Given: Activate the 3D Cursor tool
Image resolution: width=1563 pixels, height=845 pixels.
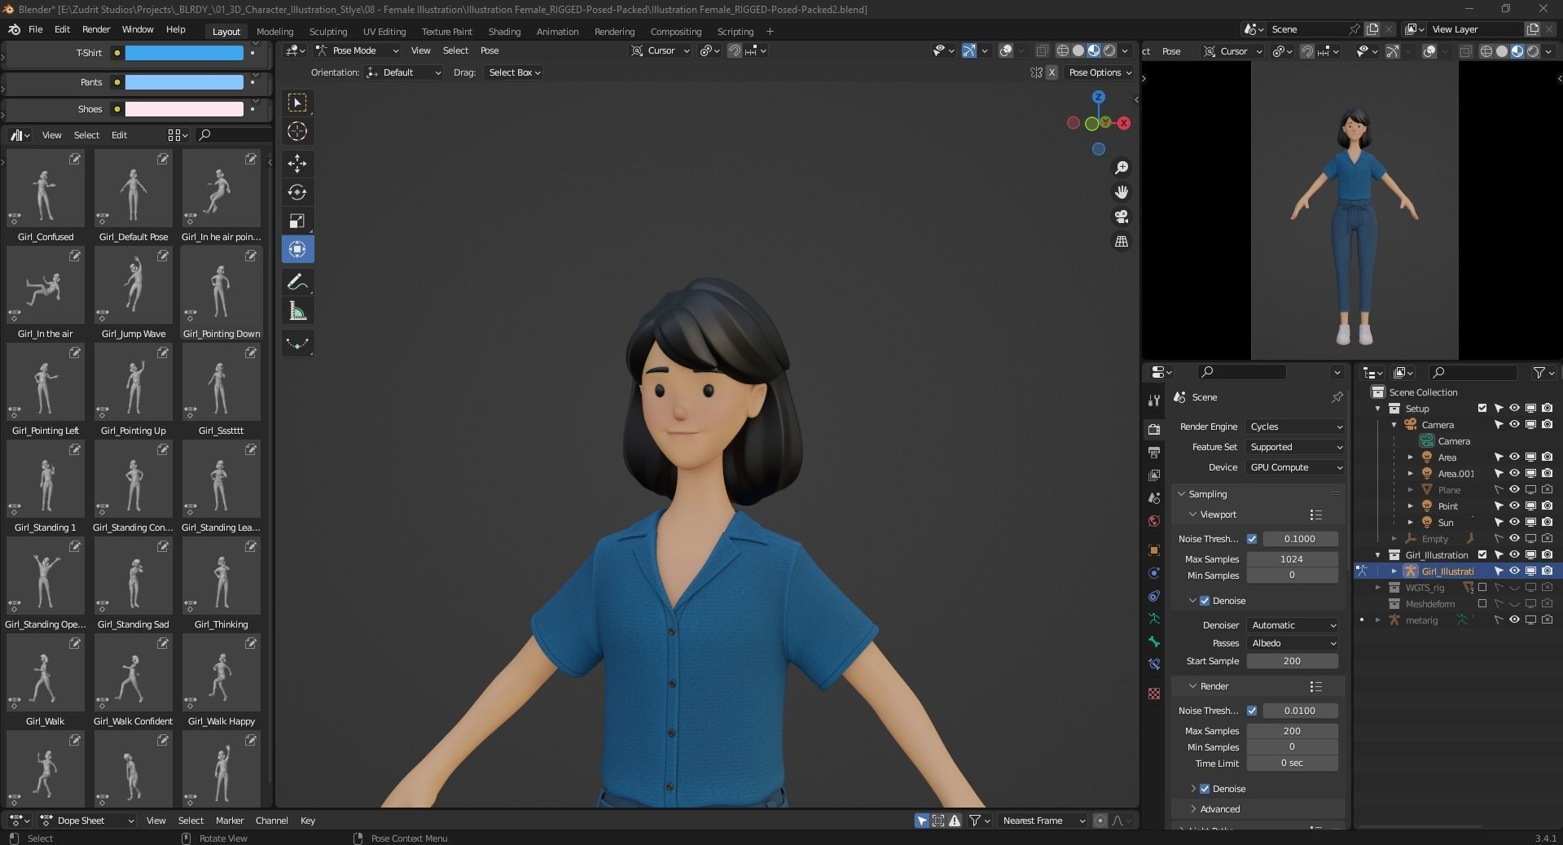Looking at the screenshot, I should [297, 131].
